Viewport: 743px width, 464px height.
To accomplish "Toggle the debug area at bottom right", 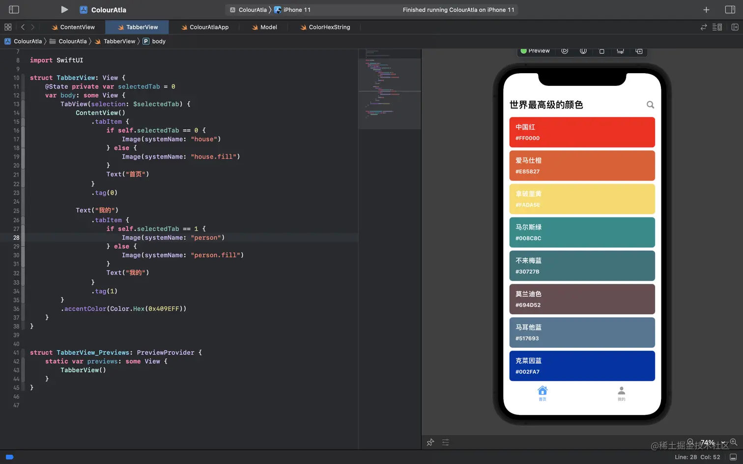I will pos(733,457).
